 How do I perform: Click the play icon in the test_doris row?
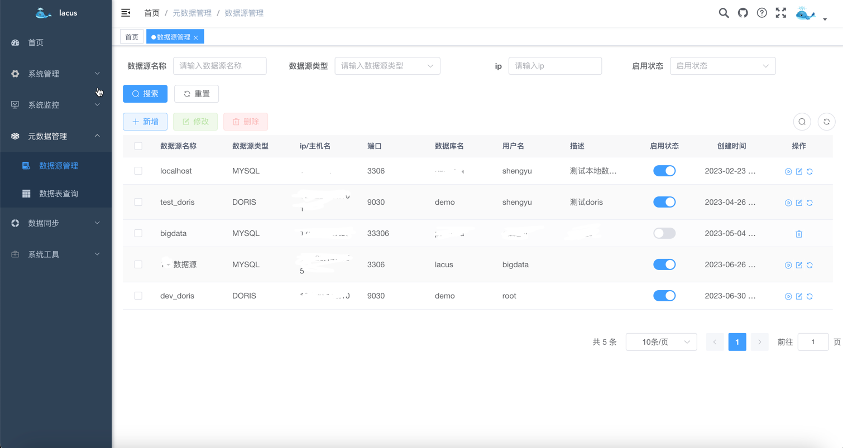pos(788,203)
